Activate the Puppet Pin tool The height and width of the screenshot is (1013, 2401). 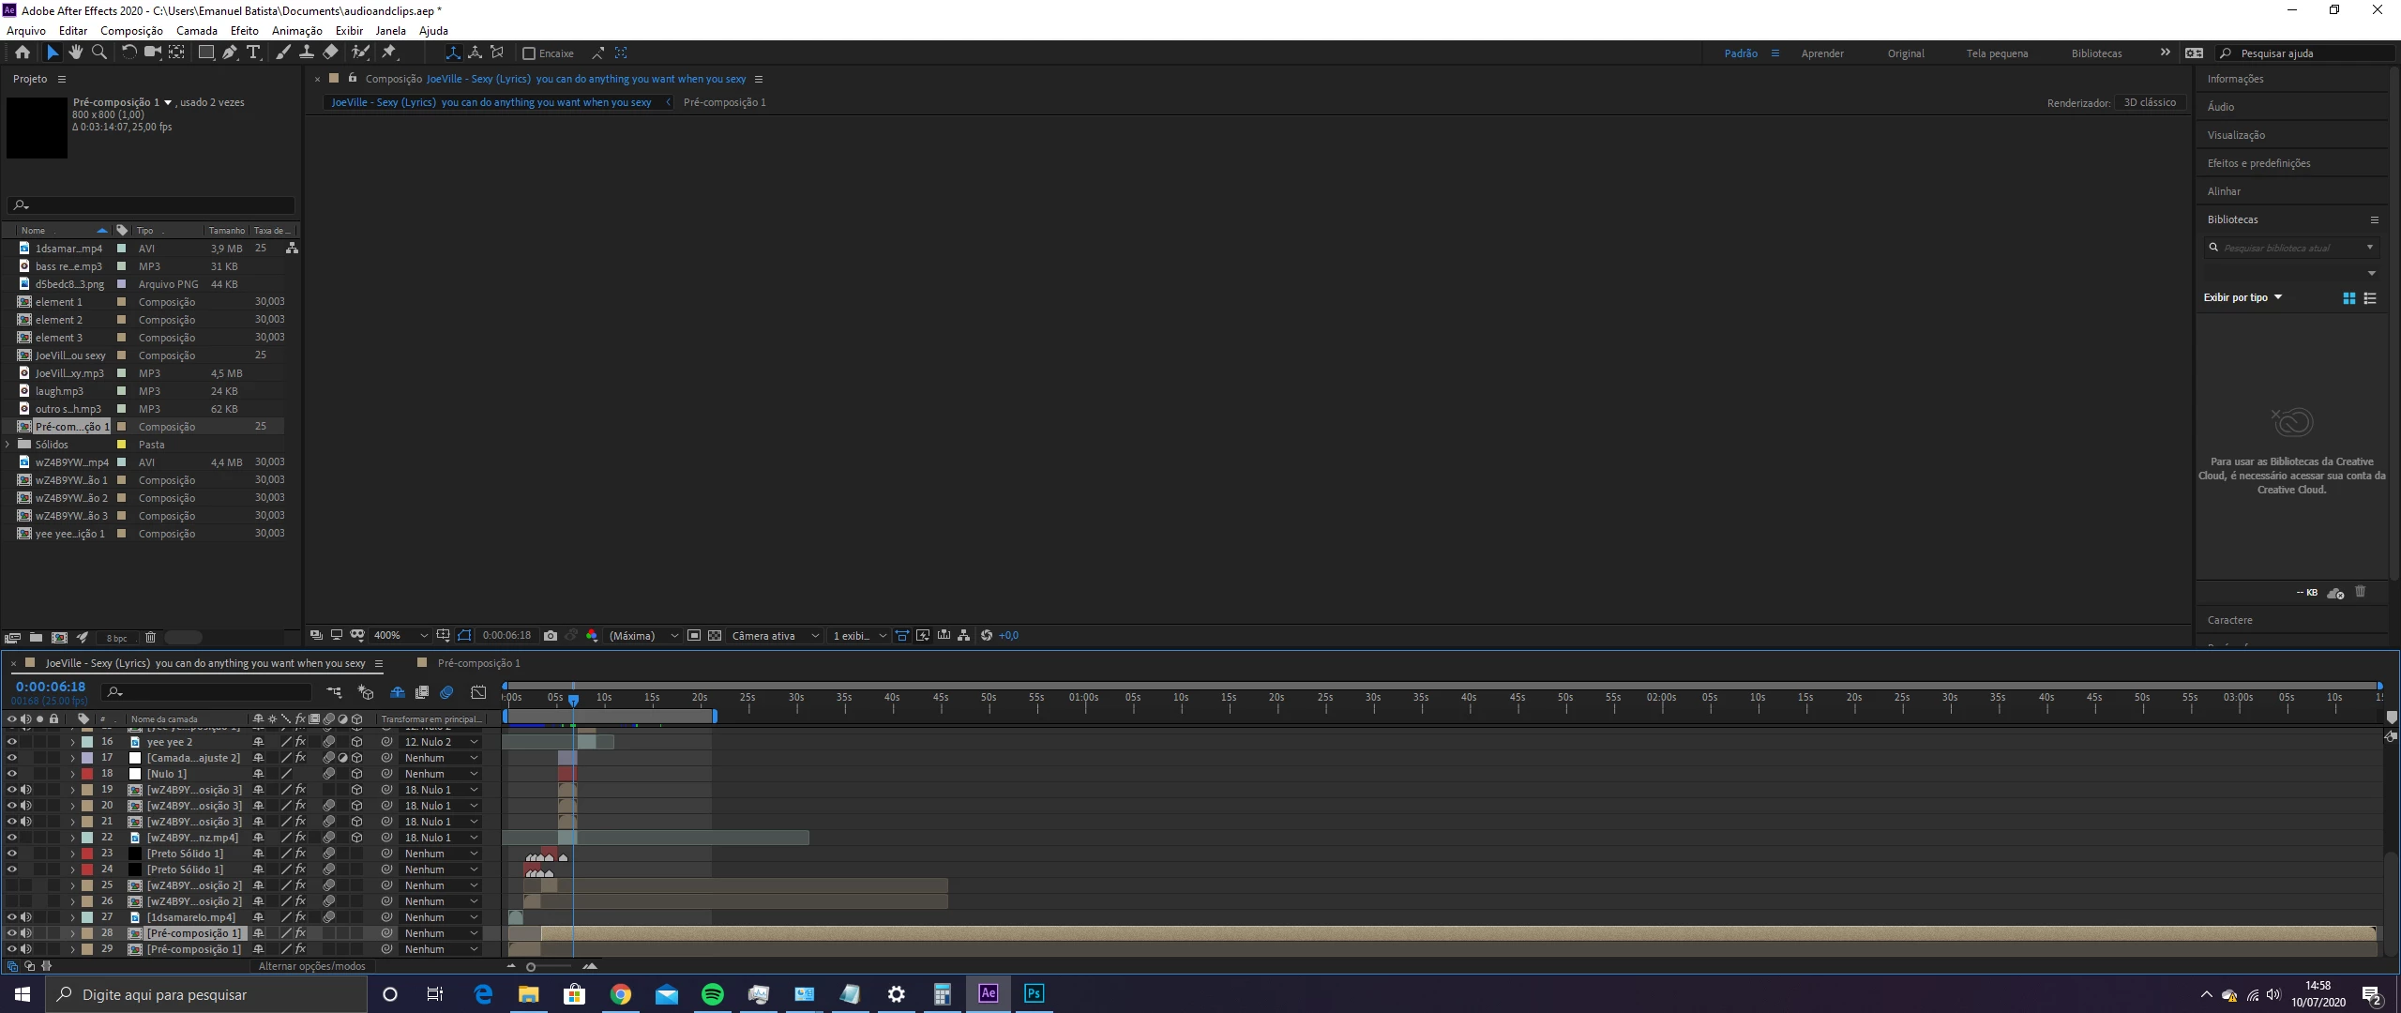[x=389, y=53]
